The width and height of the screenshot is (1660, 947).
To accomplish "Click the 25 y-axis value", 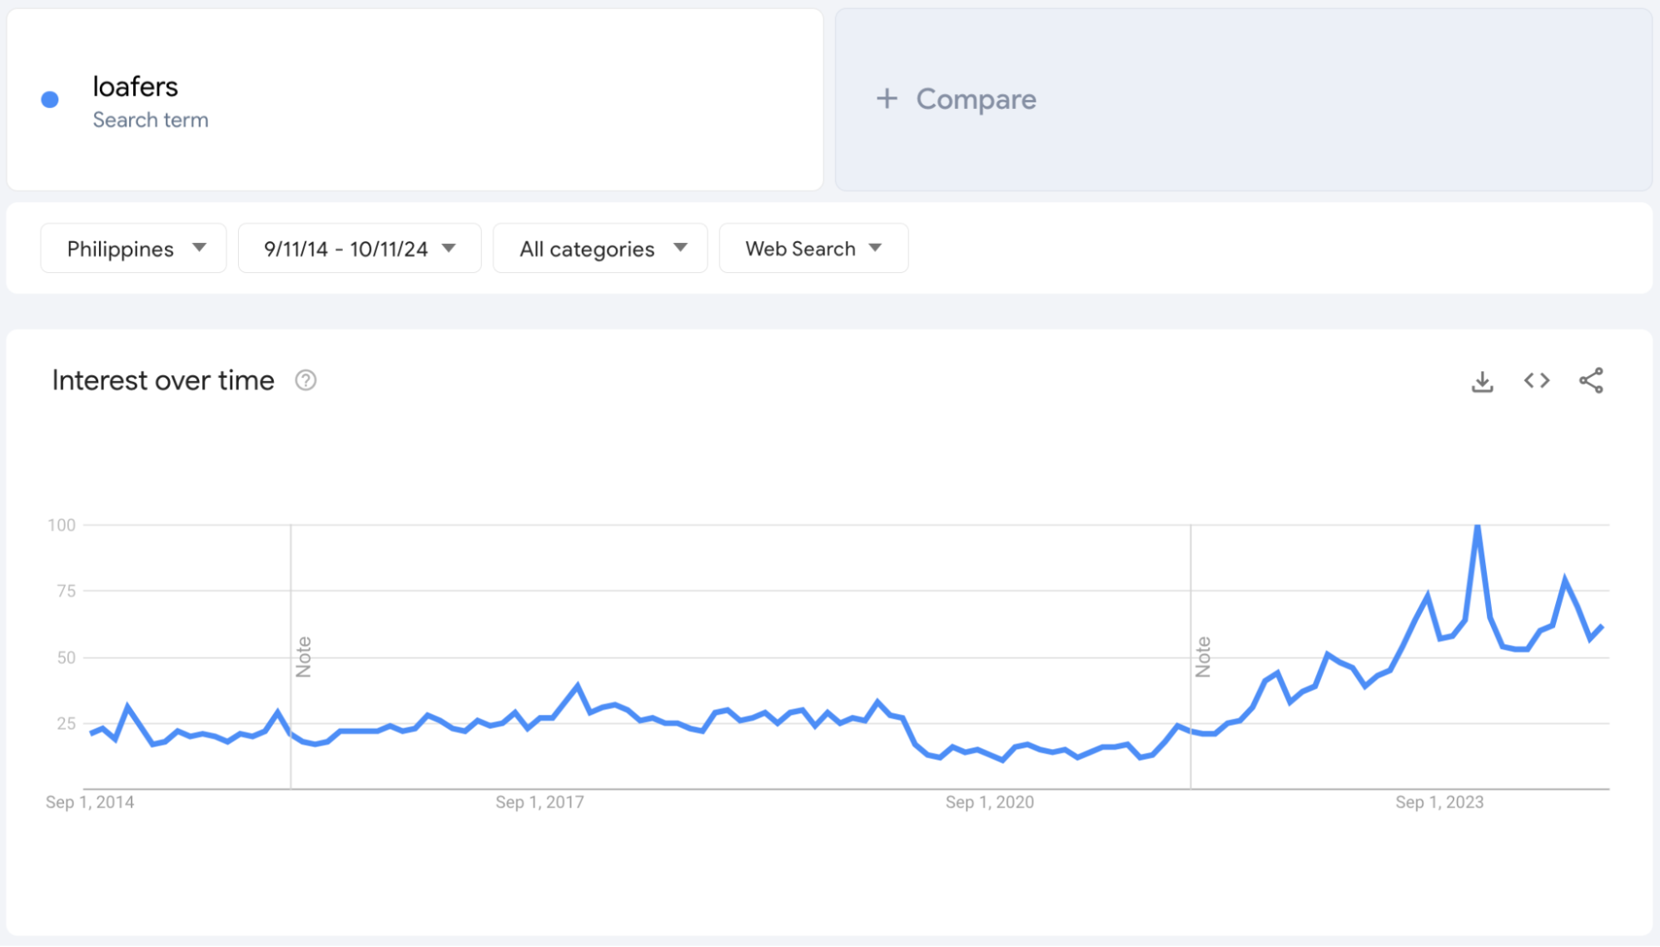I will click(x=67, y=723).
